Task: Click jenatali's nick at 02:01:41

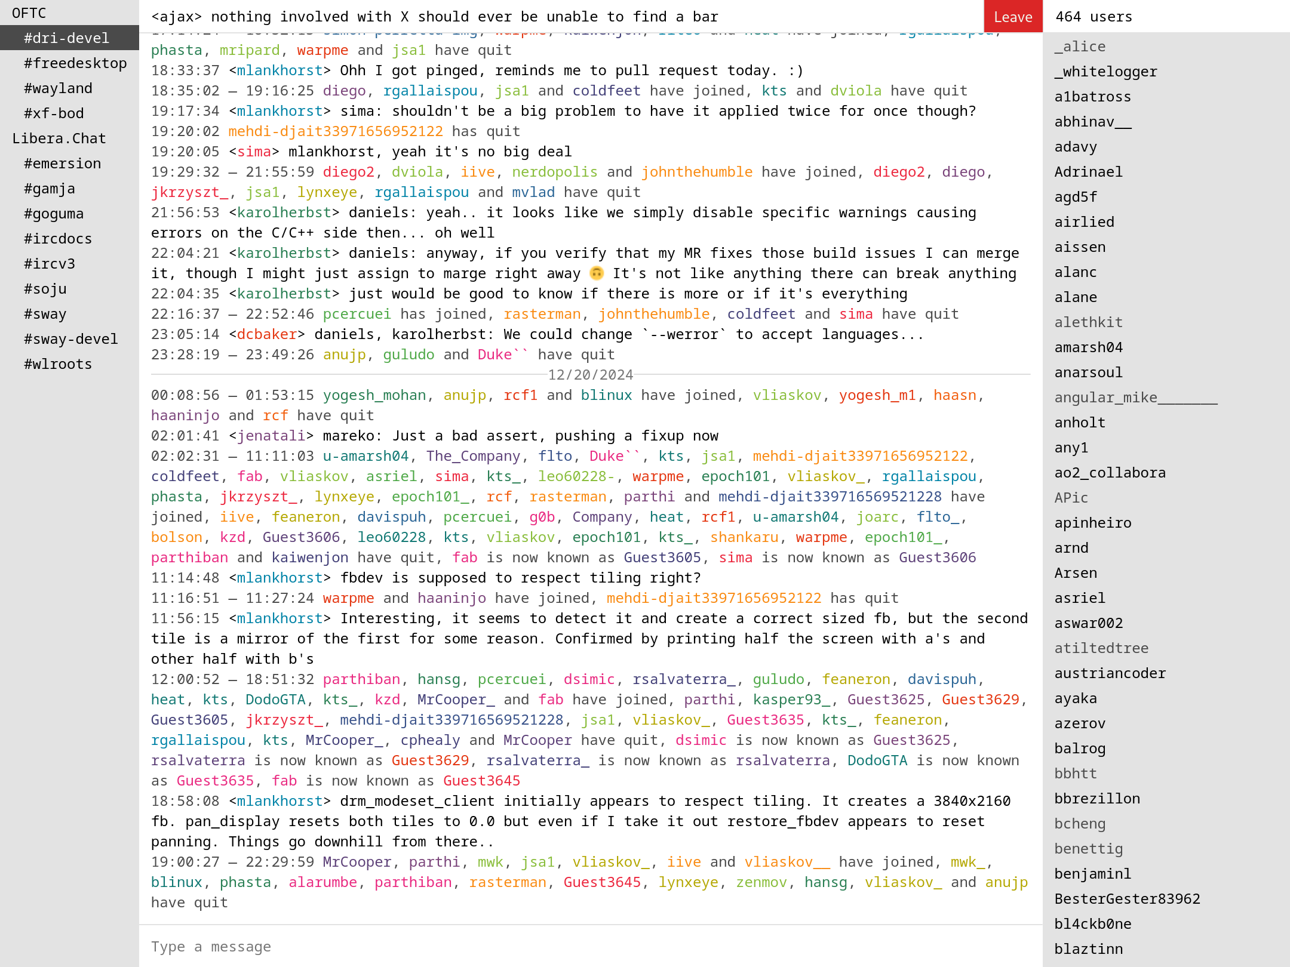Action: [271, 436]
